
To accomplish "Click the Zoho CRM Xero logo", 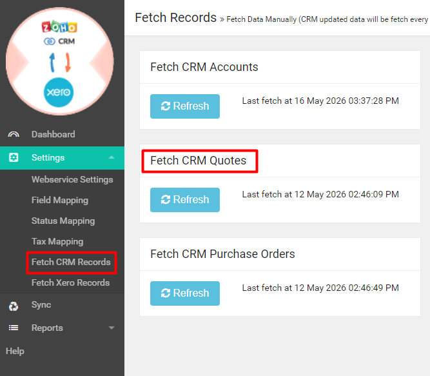I will tap(60, 62).
